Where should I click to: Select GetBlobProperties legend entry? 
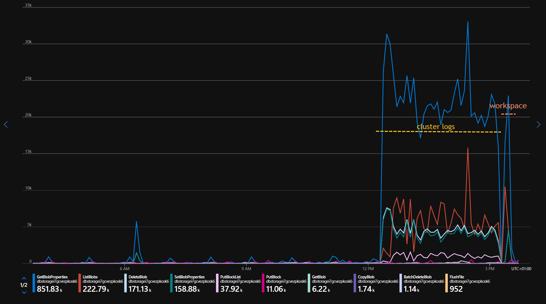pos(55,283)
